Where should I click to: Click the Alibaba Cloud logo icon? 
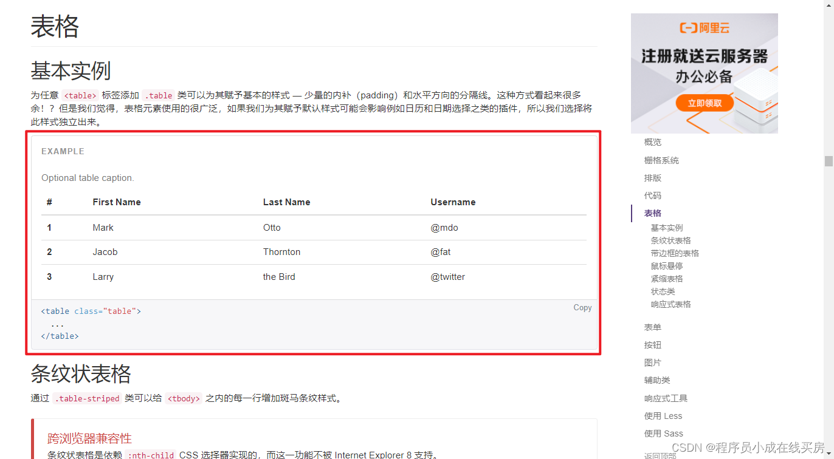(703, 27)
